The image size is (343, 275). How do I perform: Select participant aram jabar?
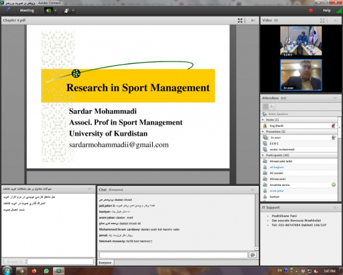[299, 191]
